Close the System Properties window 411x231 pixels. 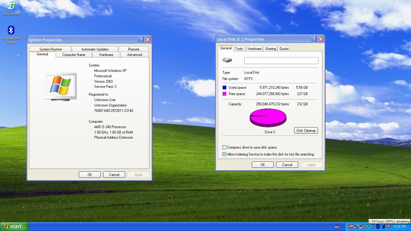coord(148,40)
